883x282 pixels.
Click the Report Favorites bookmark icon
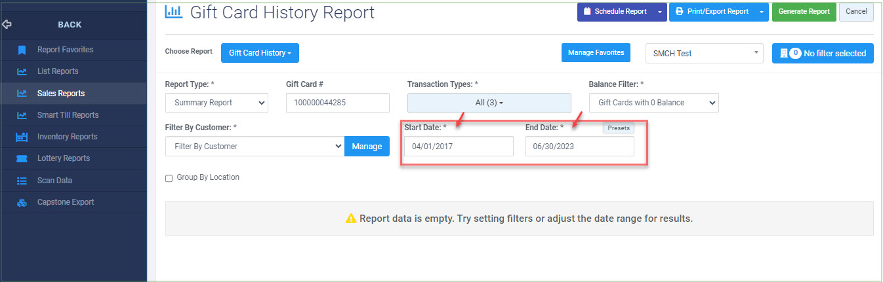[22, 50]
